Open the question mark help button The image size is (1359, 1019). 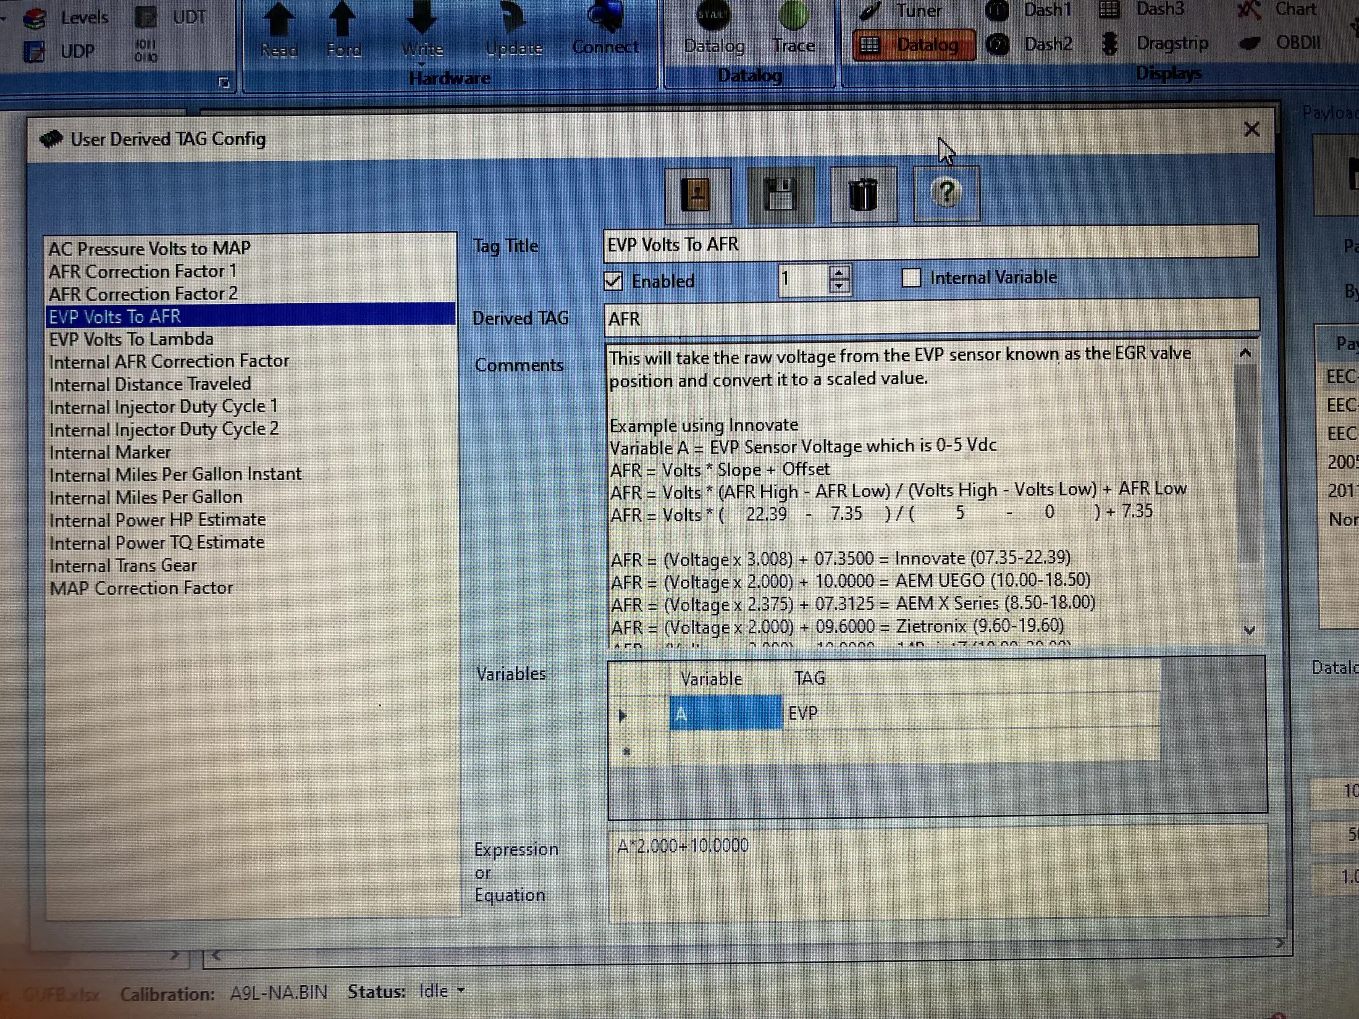coord(946,194)
